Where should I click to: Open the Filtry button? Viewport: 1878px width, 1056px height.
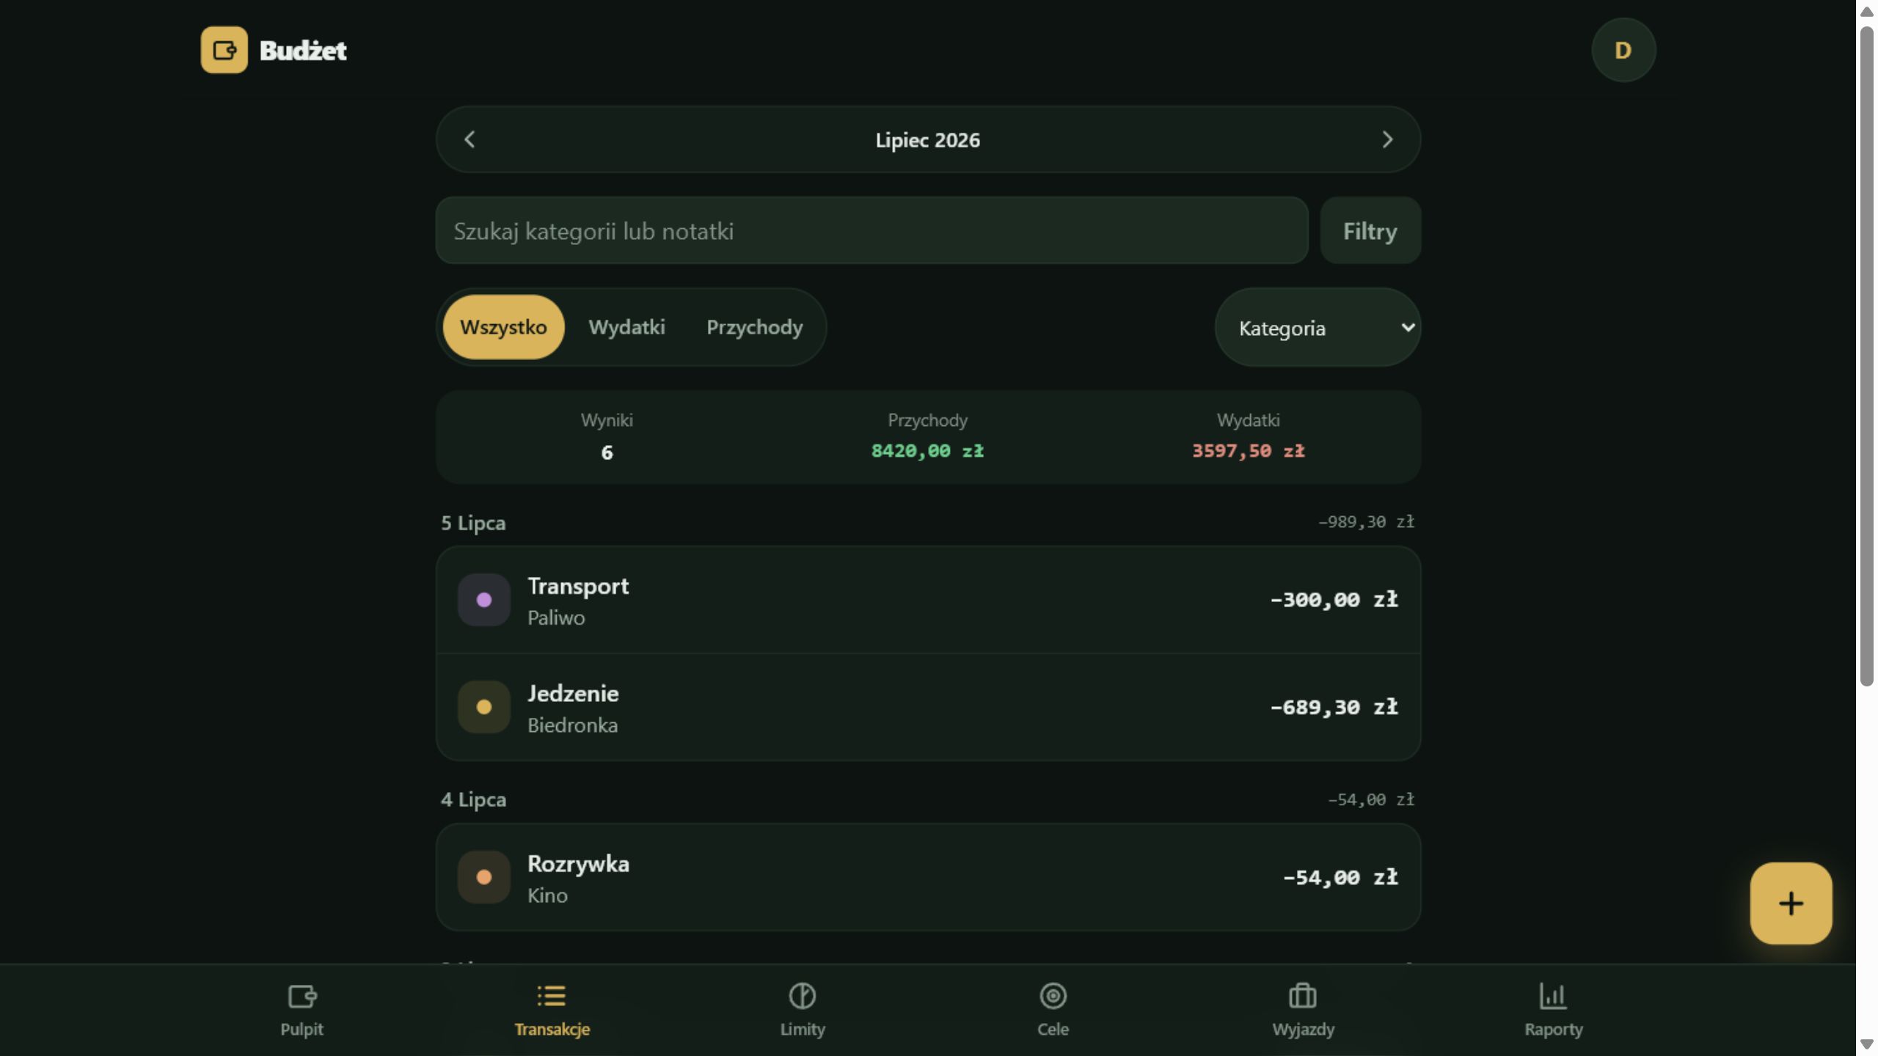(x=1370, y=230)
